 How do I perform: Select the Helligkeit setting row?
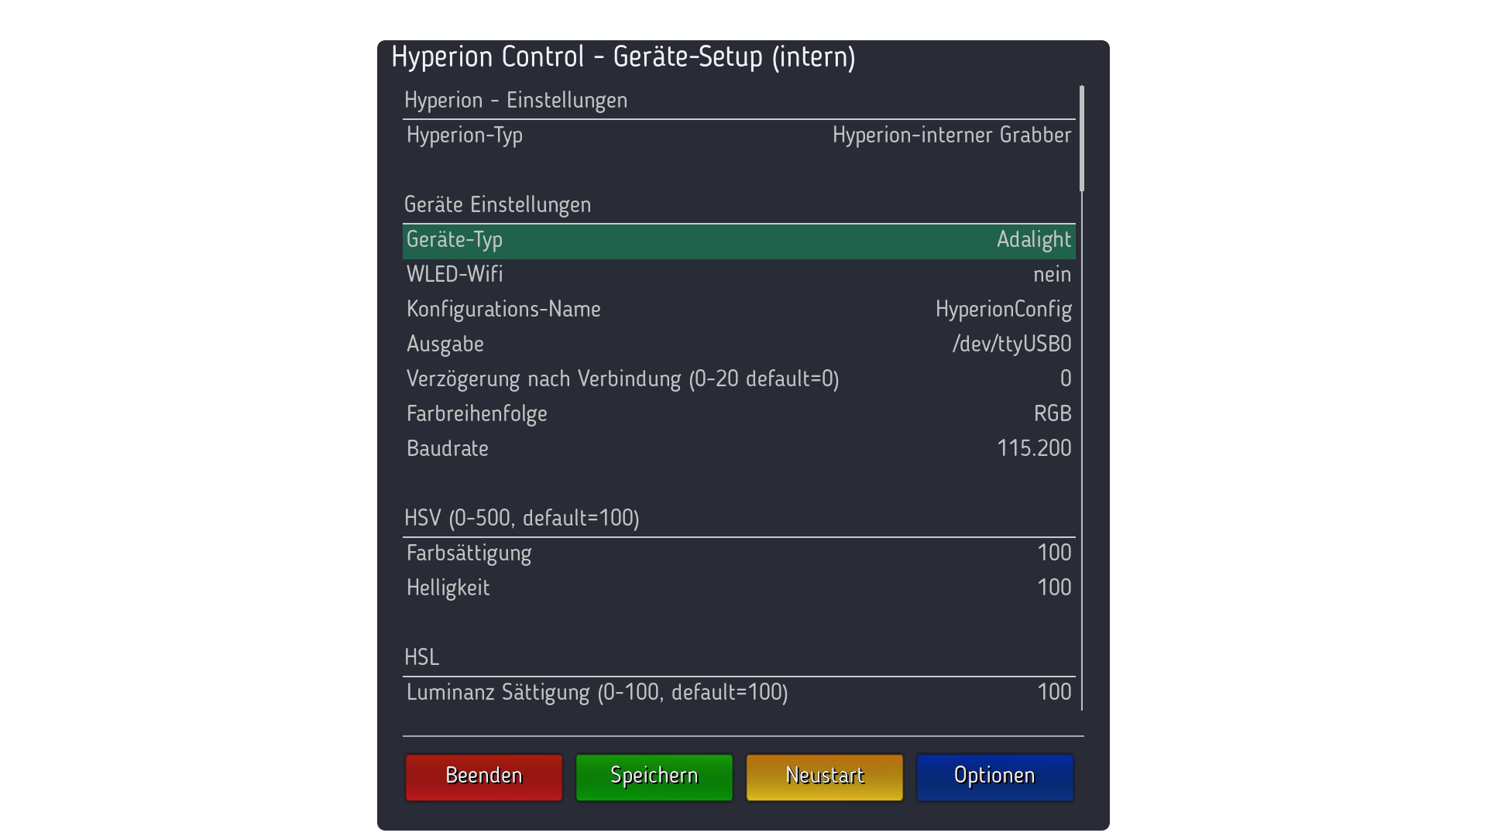point(739,588)
